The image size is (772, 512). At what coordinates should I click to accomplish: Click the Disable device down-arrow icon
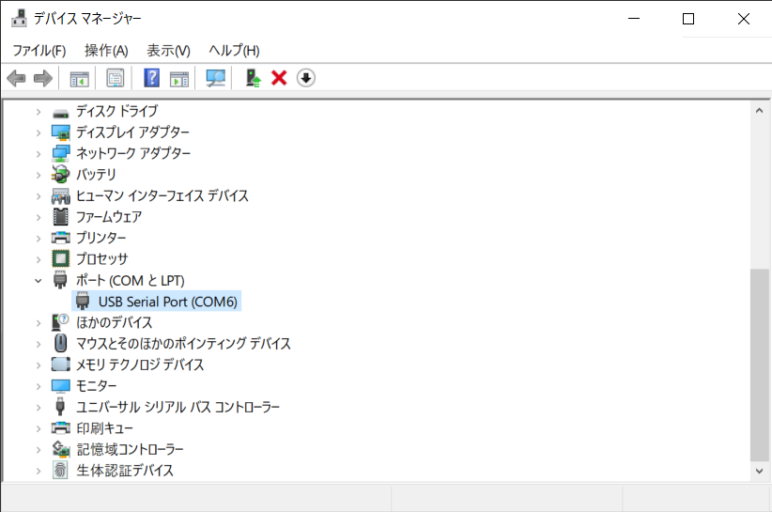pyautogui.click(x=305, y=78)
